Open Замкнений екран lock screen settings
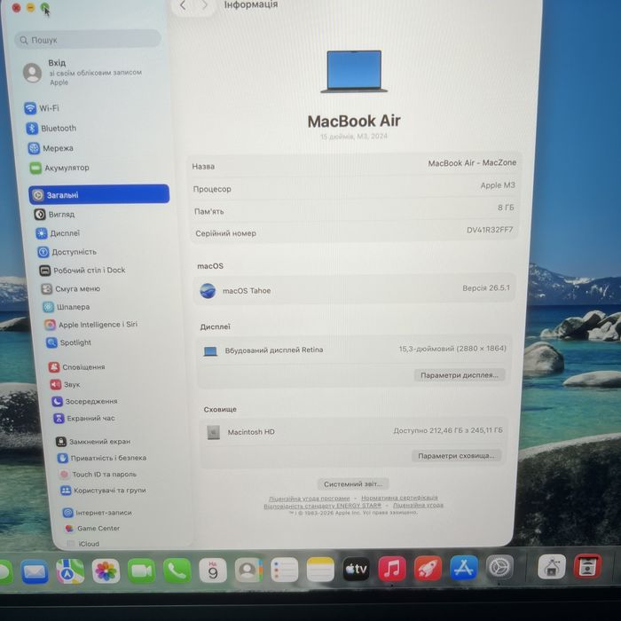The image size is (621, 621). click(x=93, y=441)
